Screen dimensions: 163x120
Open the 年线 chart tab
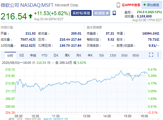click(x=33, y=55)
